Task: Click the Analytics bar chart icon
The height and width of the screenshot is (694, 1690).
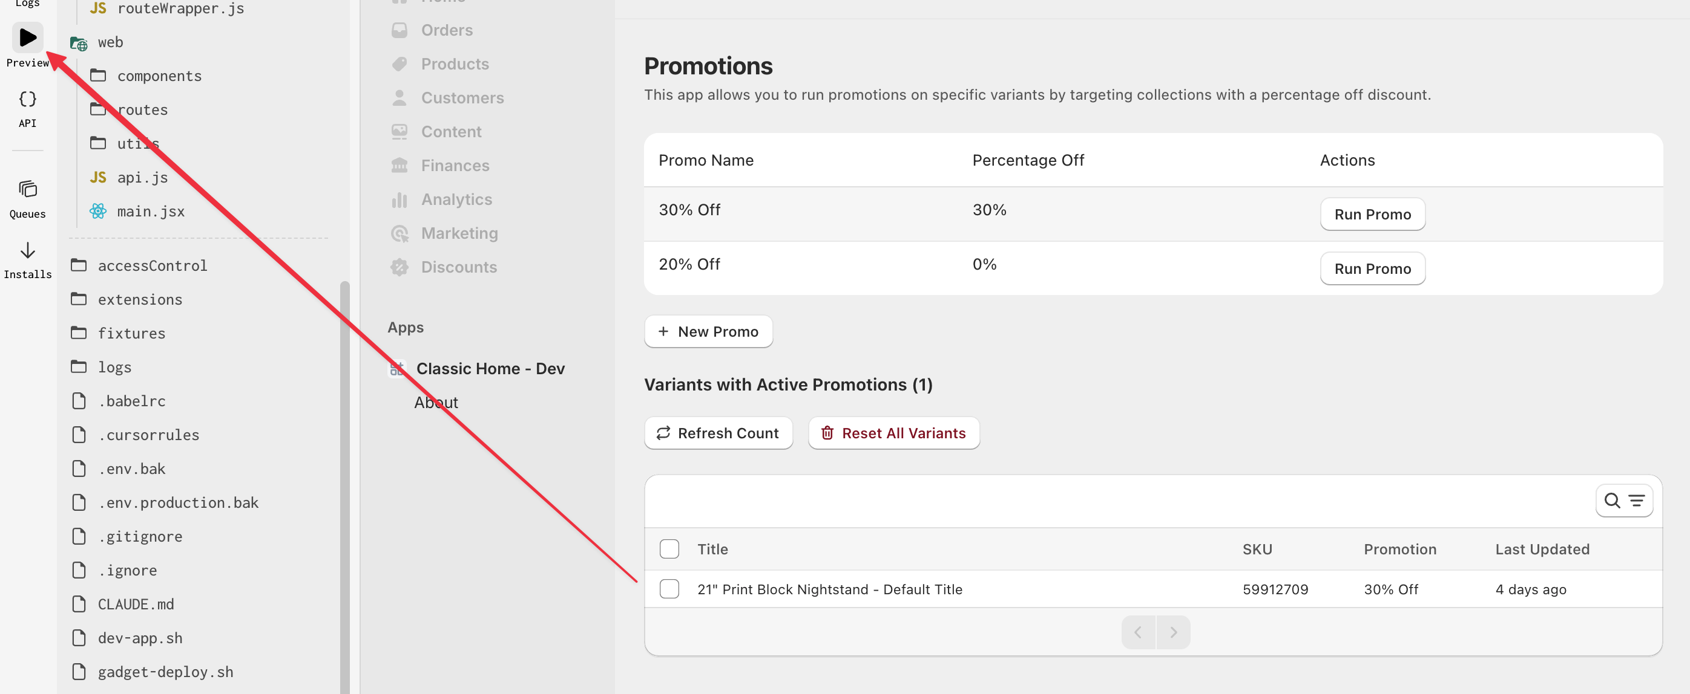Action: click(399, 200)
